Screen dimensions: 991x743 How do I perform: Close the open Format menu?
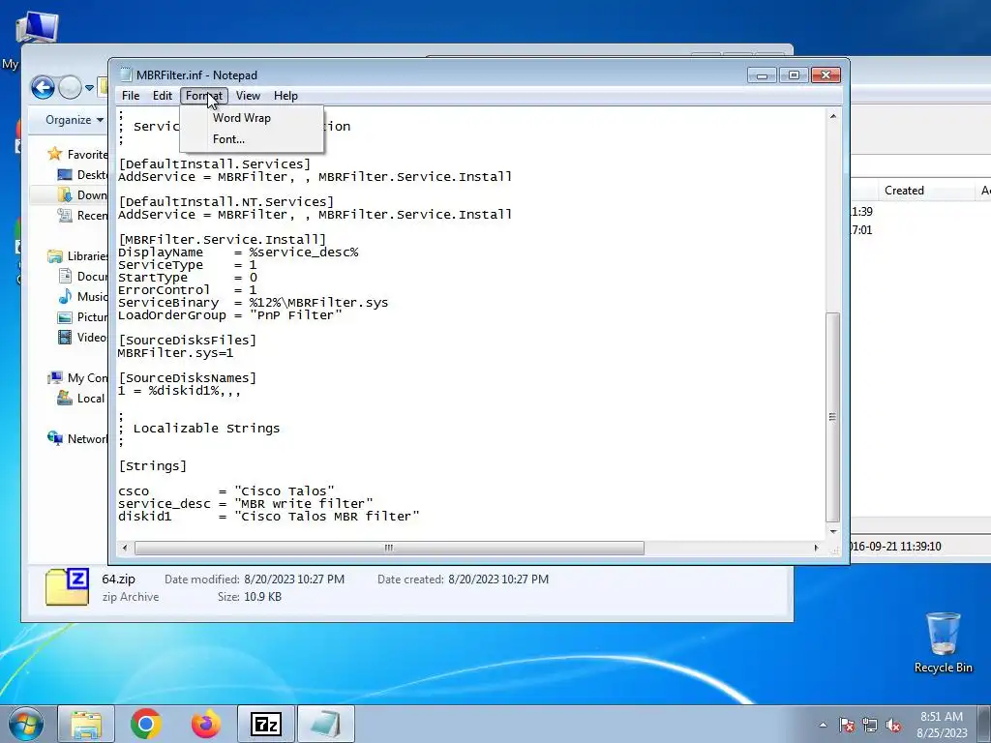coord(203,96)
